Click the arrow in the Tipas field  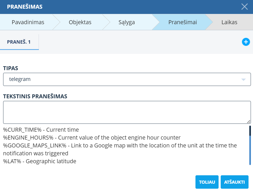(x=243, y=79)
